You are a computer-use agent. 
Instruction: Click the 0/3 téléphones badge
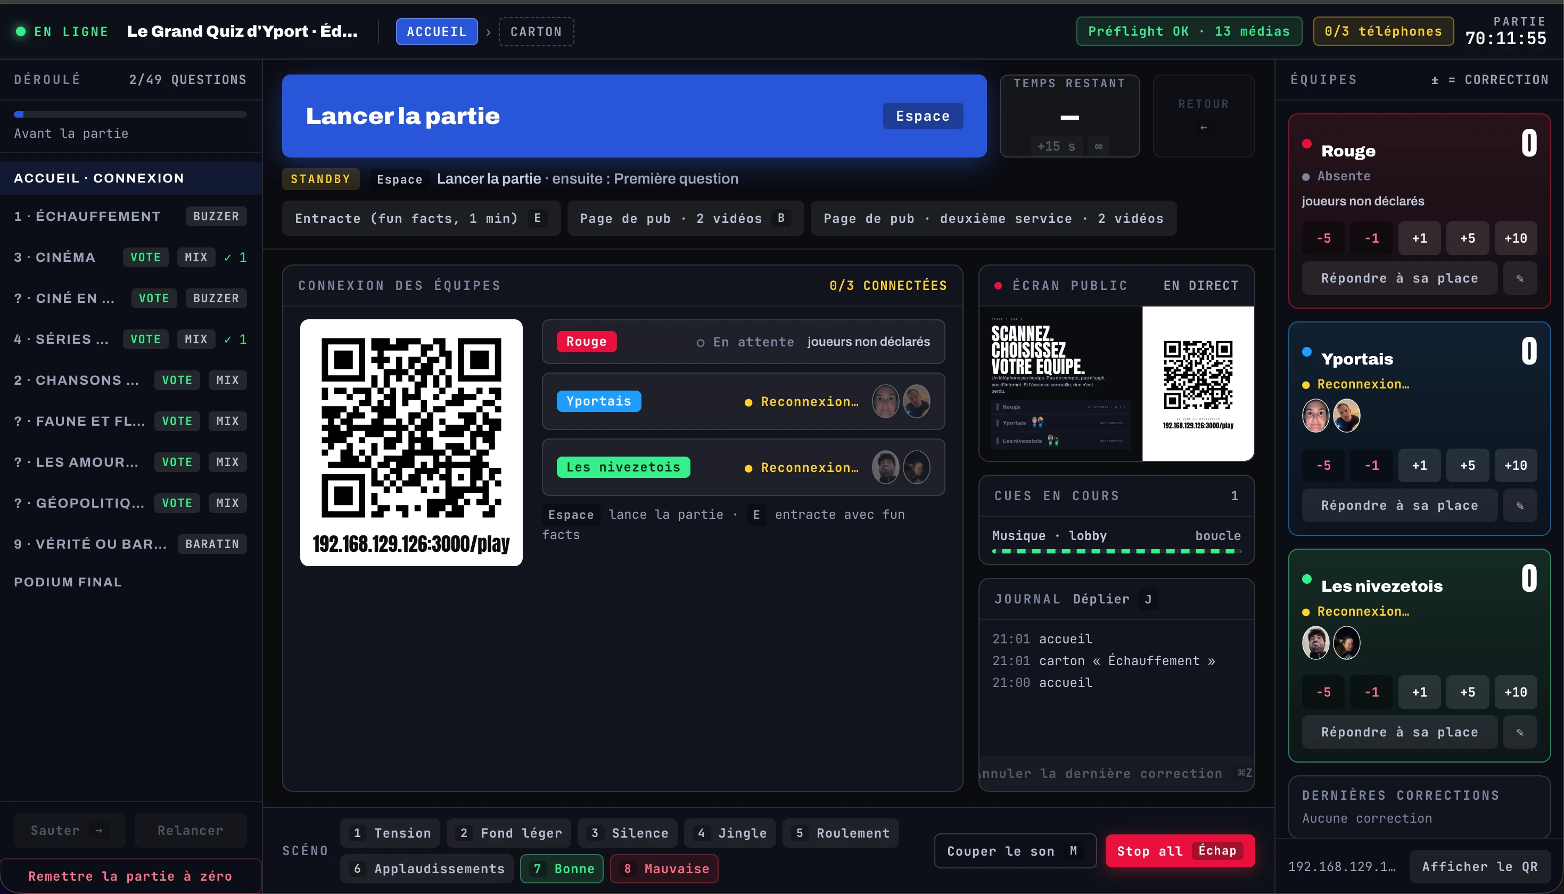[x=1383, y=31]
